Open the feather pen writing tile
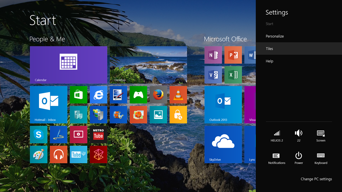The width and height of the screenshot is (342, 192). [58, 135]
